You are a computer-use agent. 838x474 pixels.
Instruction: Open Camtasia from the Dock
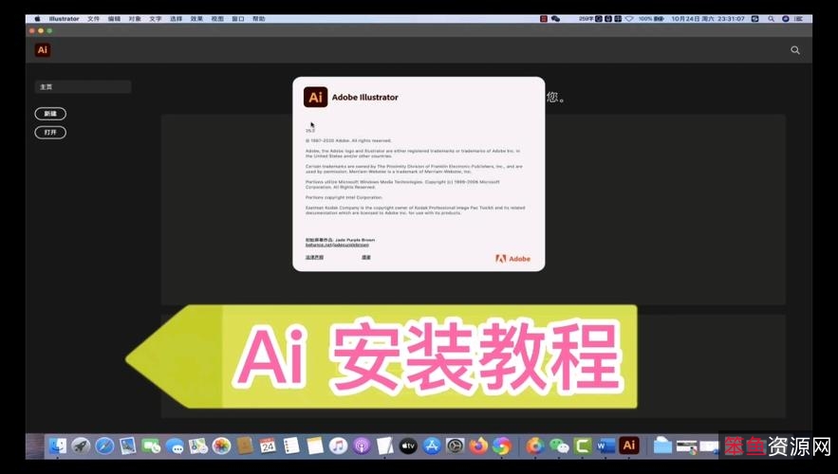[583, 446]
